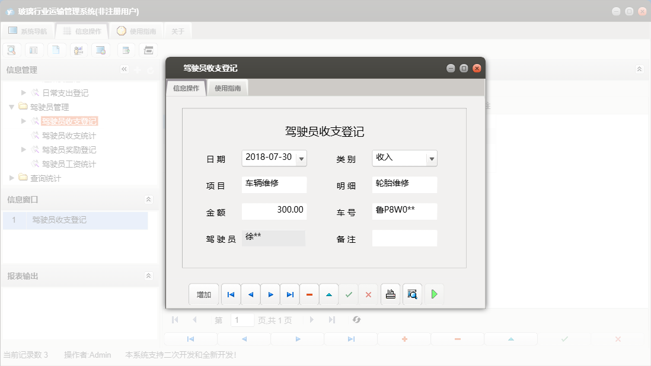This screenshot has height=366, width=651.
Task: Select the magnifier search tool in the top toolbar
Action: 11,50
